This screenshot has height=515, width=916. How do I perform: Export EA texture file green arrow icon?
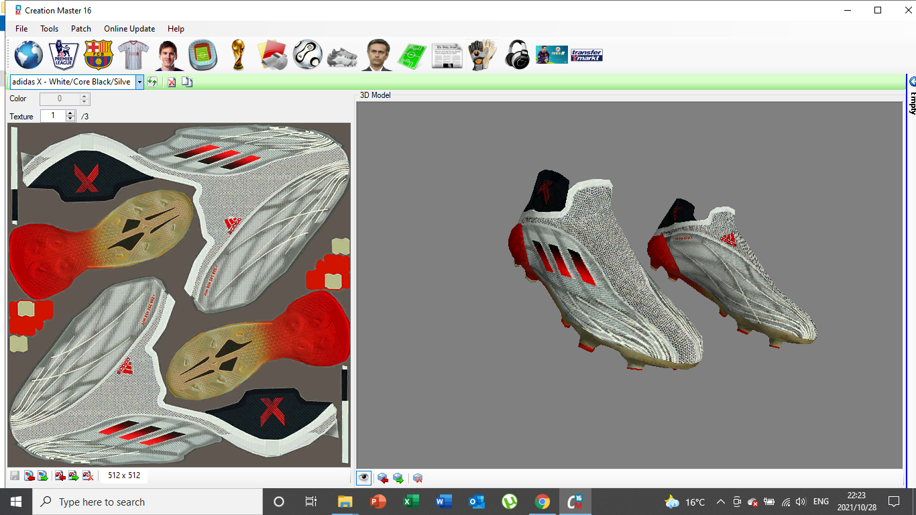[x=74, y=476]
